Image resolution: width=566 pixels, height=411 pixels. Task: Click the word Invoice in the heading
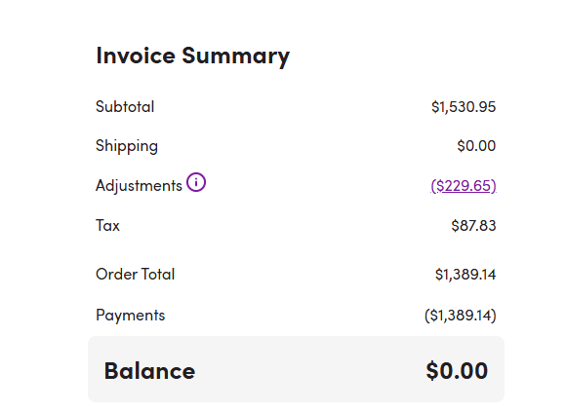(136, 56)
